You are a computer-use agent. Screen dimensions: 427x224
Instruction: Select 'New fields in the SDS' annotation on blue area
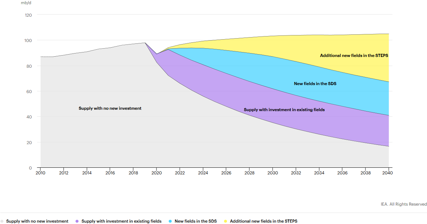(x=315, y=84)
